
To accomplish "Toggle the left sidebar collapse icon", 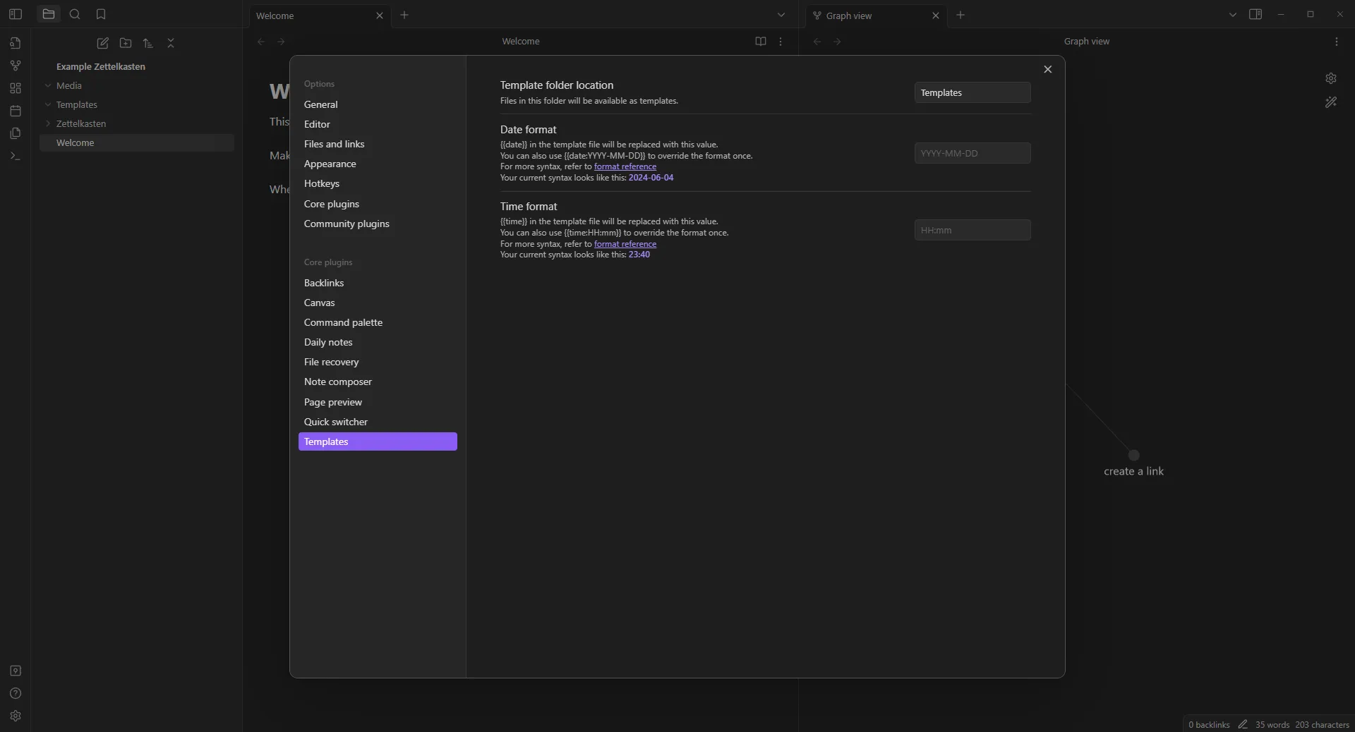I will click(x=16, y=14).
